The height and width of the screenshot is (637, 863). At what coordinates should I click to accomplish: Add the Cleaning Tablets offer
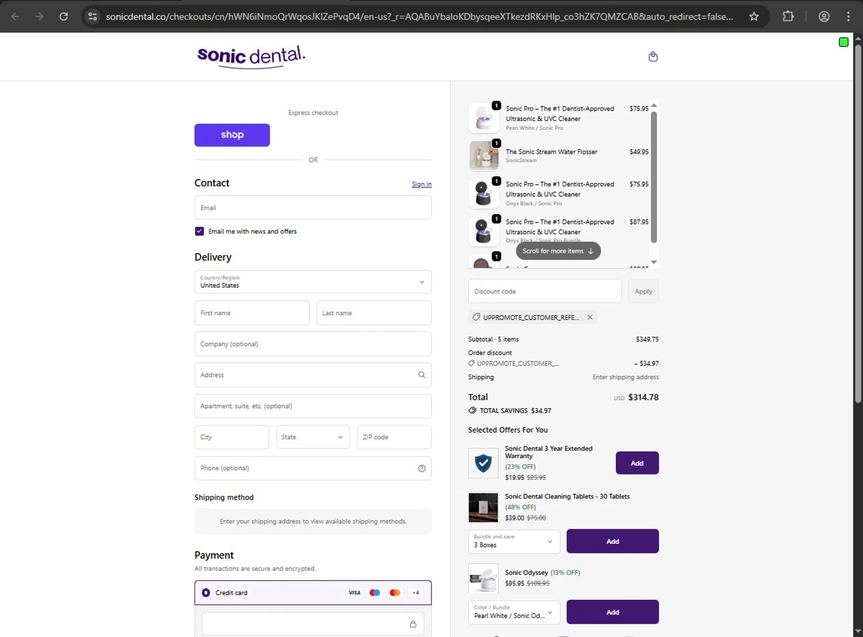(x=613, y=541)
